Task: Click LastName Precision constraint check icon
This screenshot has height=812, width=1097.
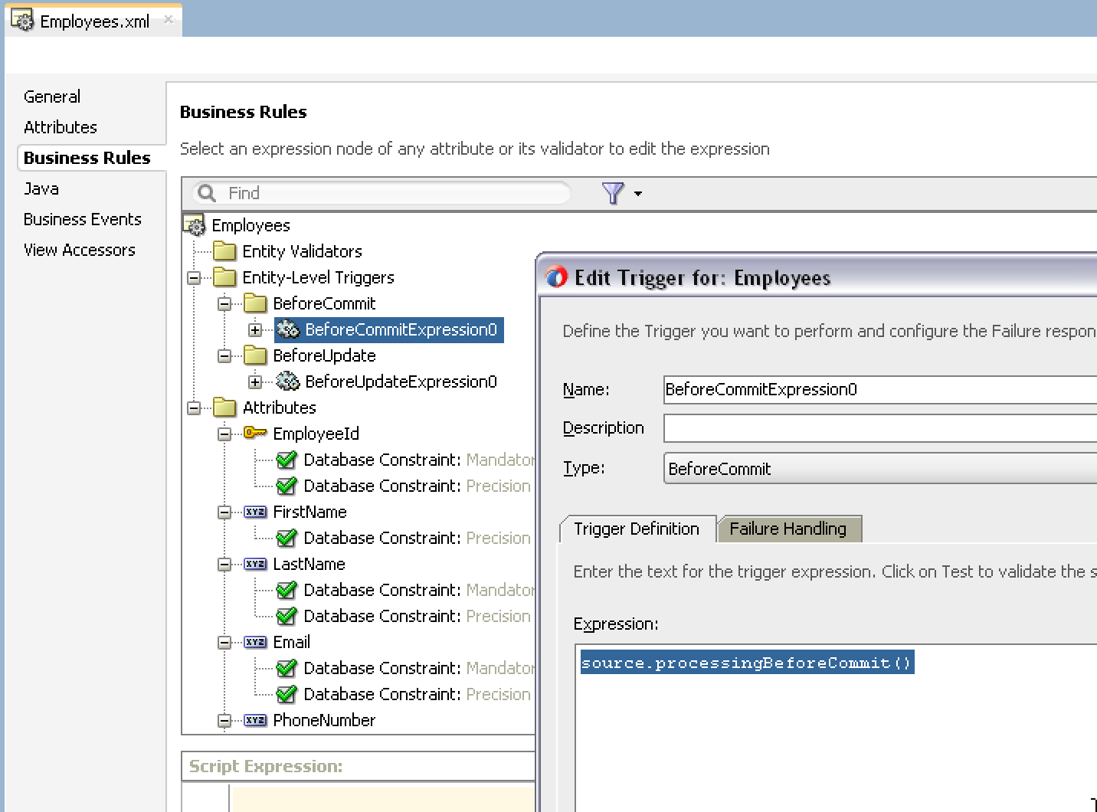Action: (286, 616)
